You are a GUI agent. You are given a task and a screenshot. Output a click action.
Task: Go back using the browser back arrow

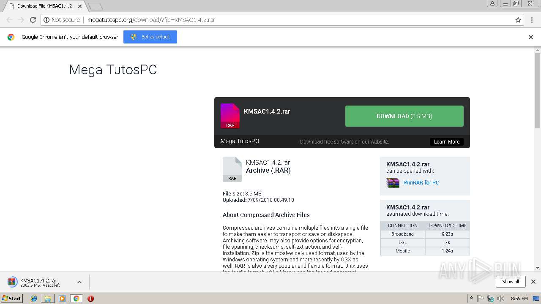point(9,20)
